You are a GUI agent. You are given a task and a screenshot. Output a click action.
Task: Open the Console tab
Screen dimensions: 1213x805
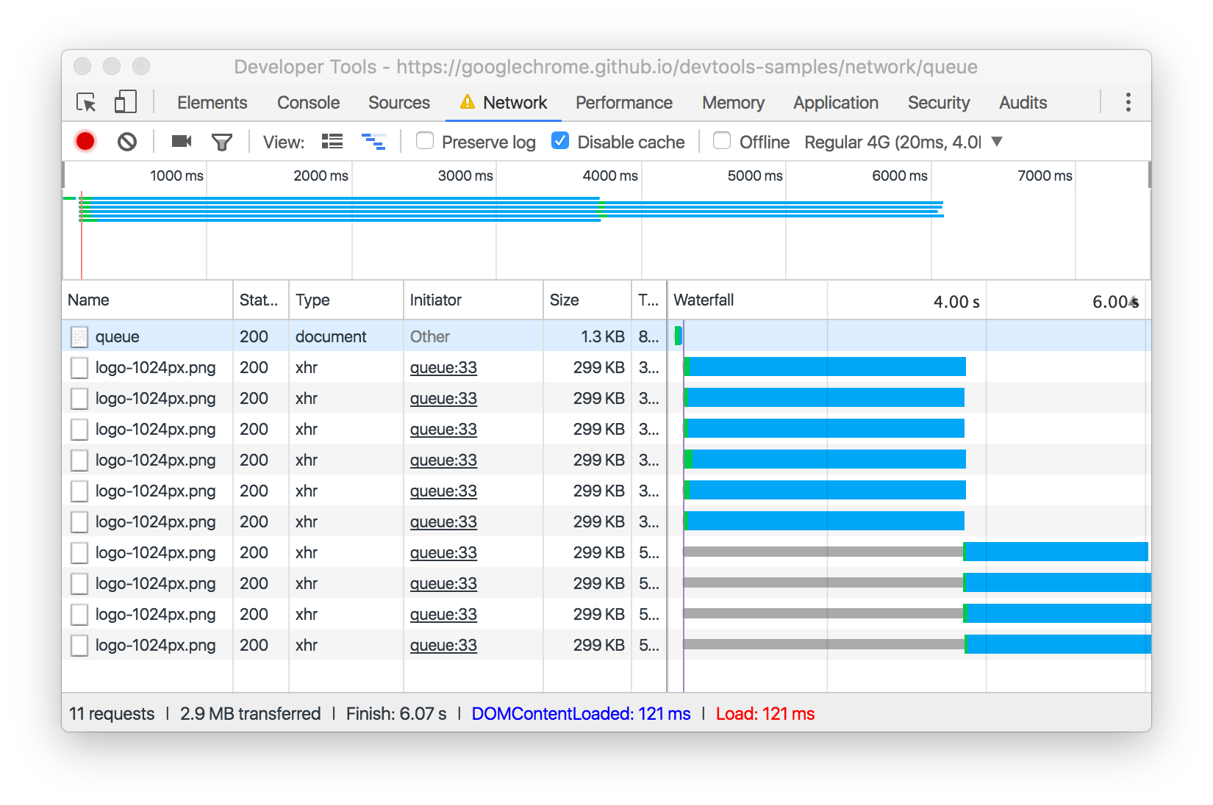[308, 102]
